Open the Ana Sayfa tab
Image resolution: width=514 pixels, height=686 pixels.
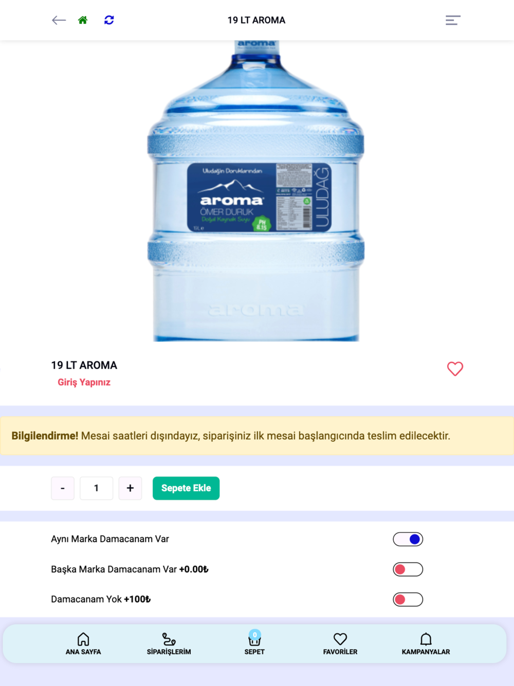83,644
